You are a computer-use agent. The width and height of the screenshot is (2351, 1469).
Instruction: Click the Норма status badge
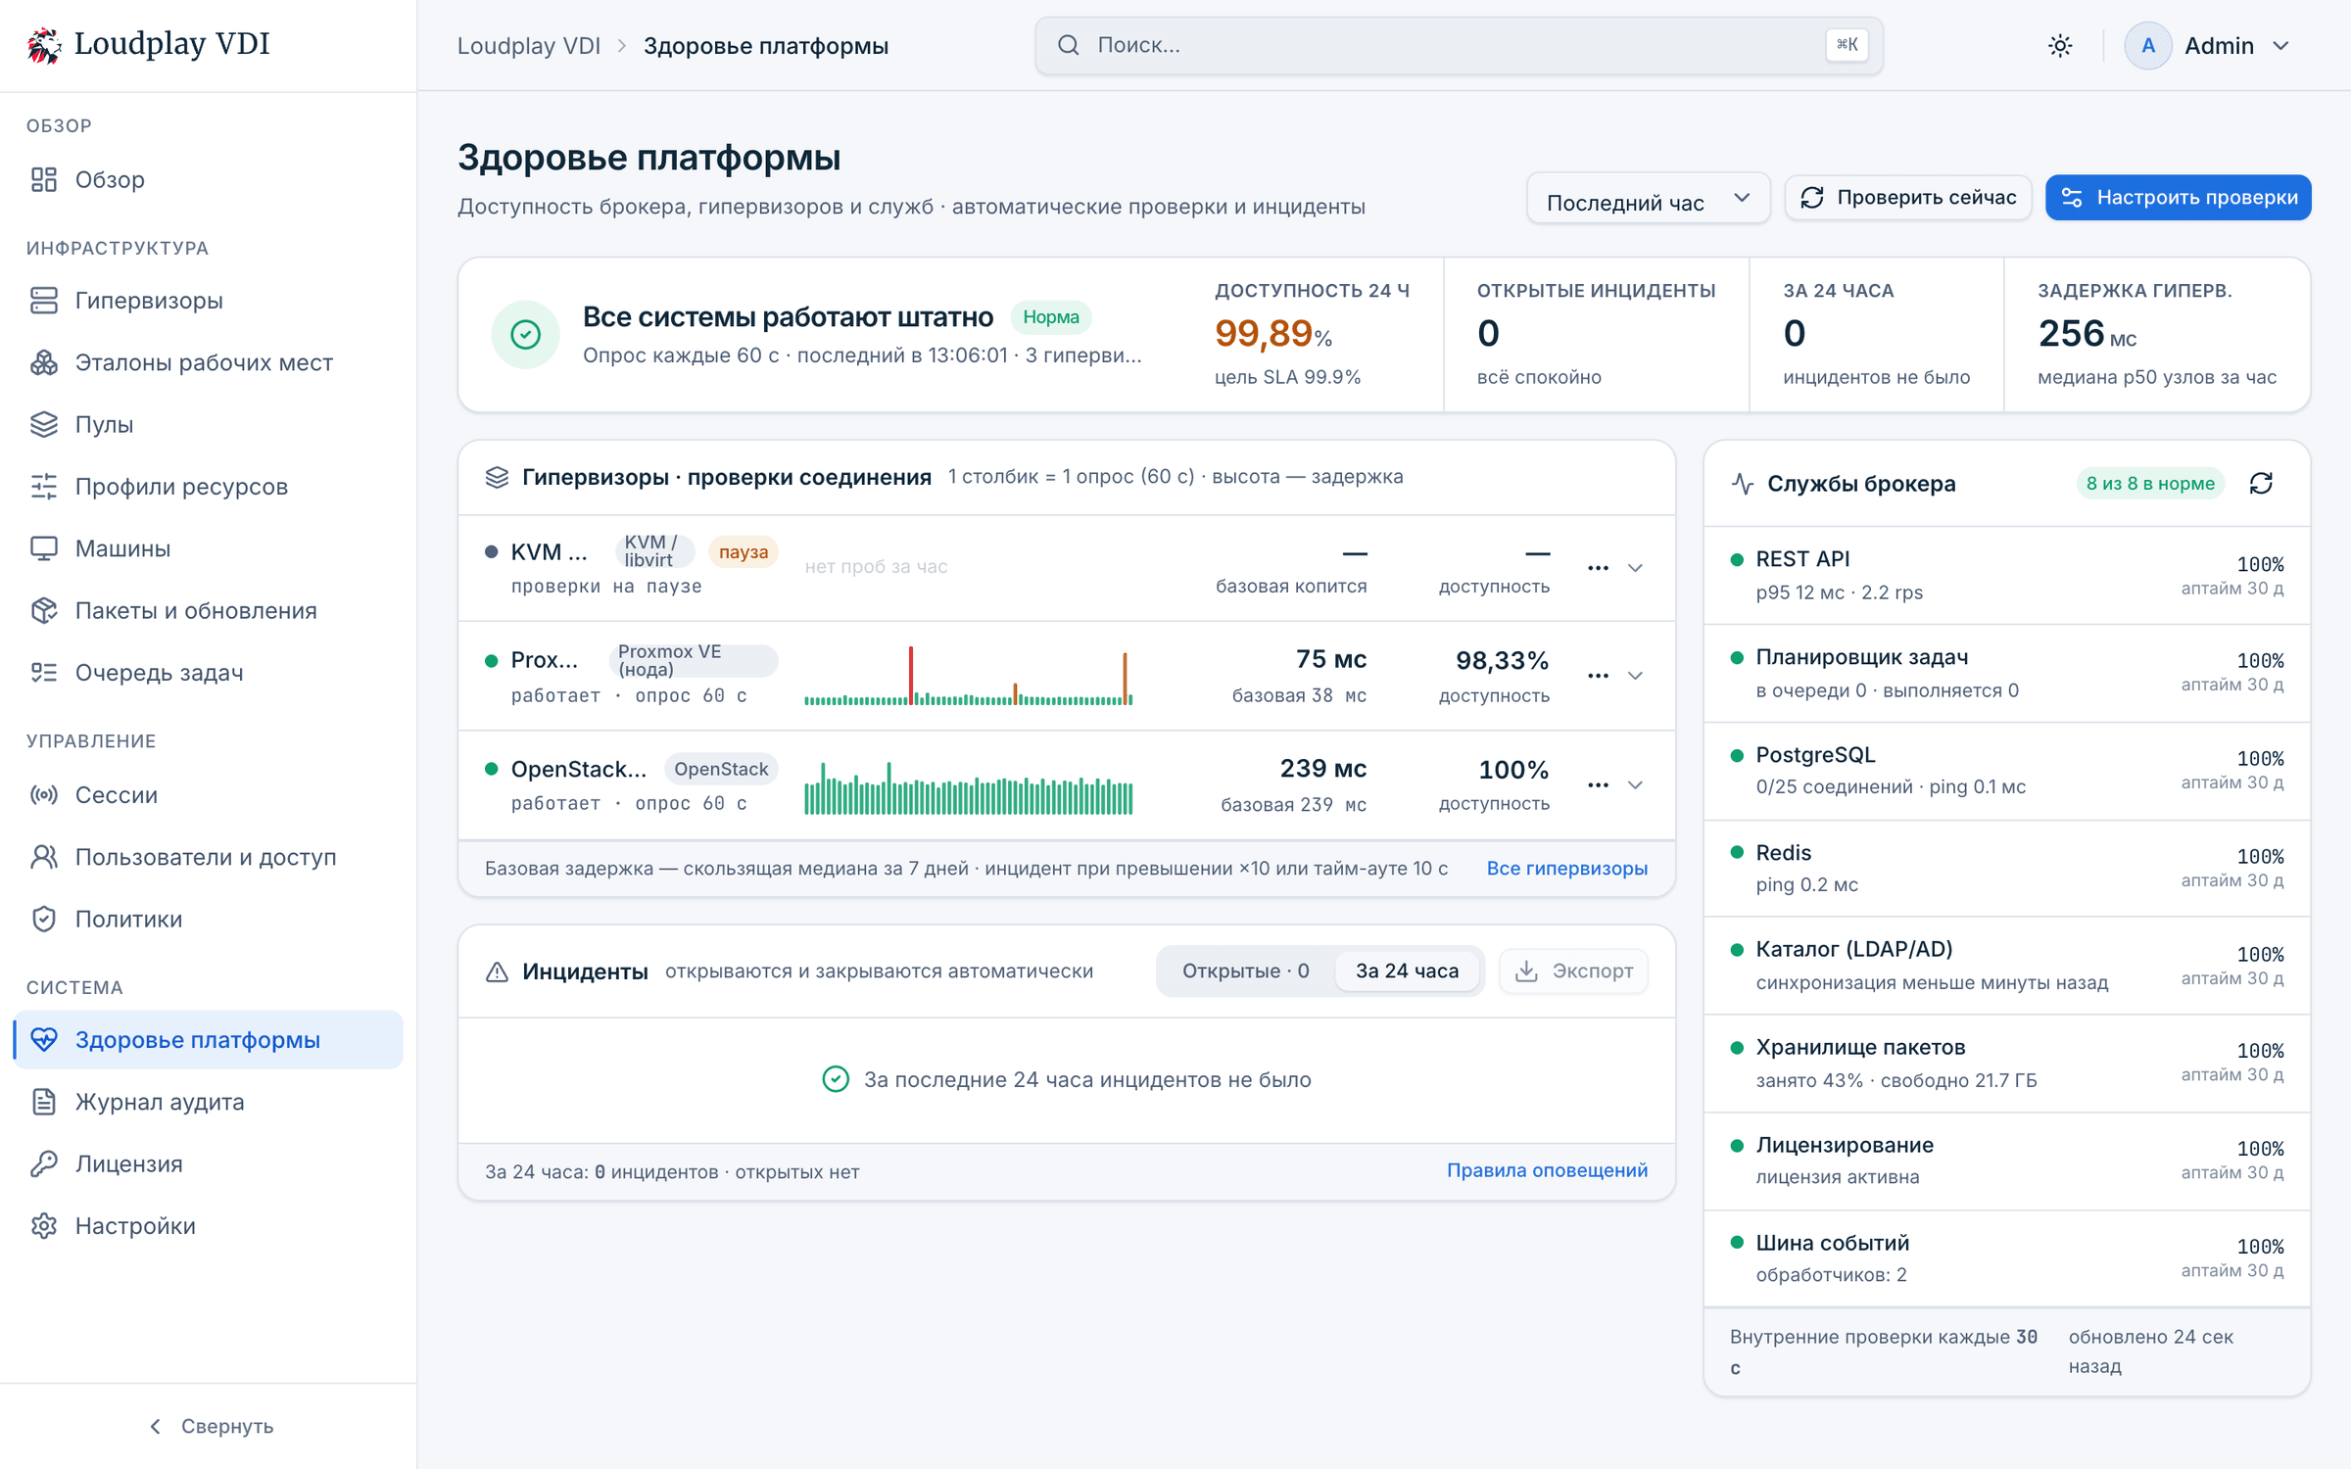(1051, 317)
